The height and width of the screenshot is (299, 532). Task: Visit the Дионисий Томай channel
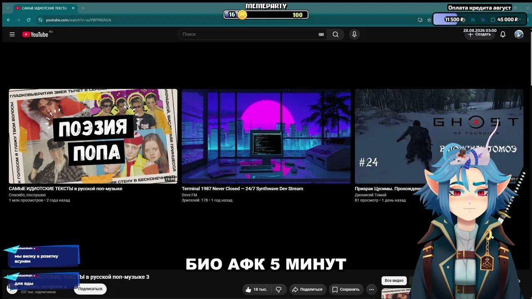coord(371,195)
